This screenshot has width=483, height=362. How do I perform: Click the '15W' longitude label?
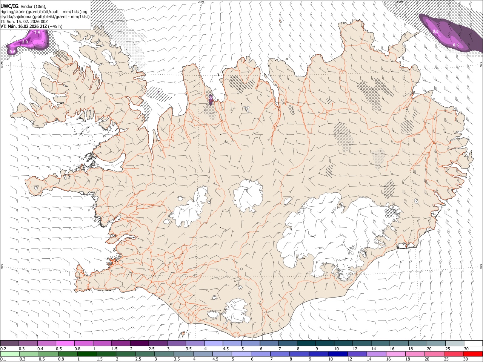[400, 2]
